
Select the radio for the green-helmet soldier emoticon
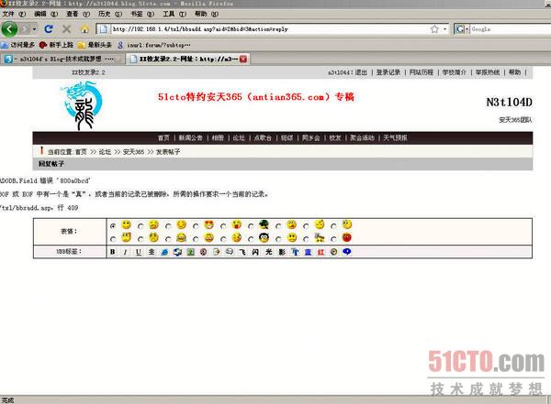coord(251,226)
